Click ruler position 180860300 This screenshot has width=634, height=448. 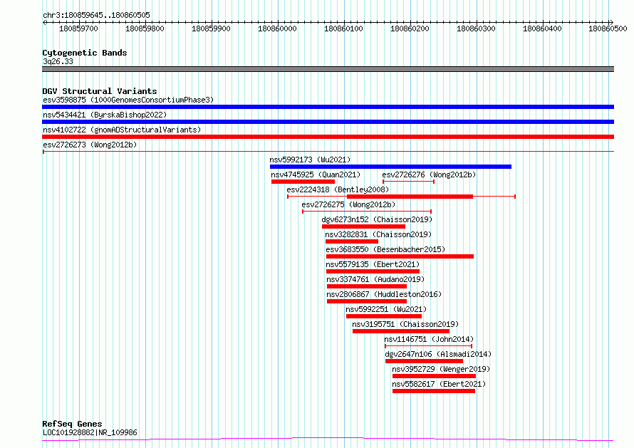477,28
